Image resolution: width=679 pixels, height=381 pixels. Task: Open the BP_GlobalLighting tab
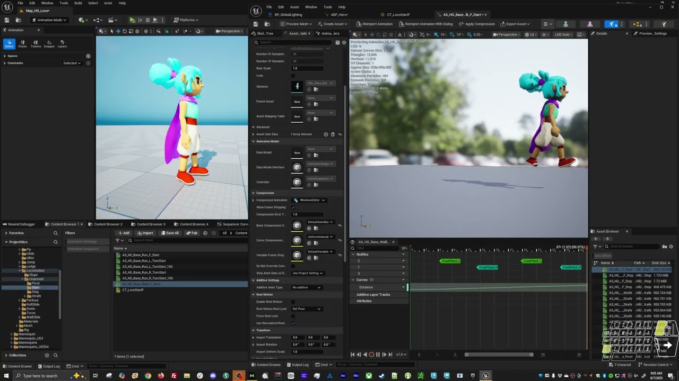287,15
